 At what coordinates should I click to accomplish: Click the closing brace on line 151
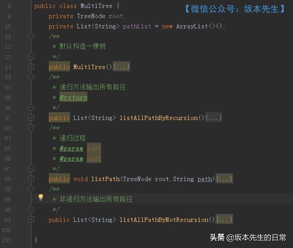pyautogui.click(x=36, y=240)
